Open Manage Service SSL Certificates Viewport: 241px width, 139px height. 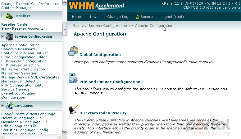point(30,77)
